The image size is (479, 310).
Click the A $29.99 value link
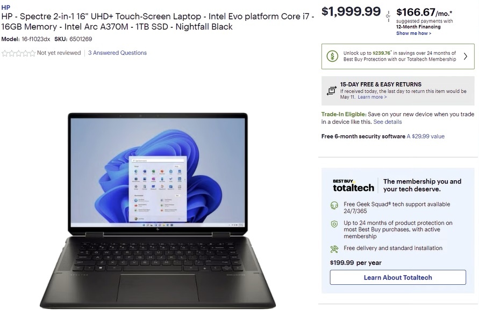click(x=426, y=136)
